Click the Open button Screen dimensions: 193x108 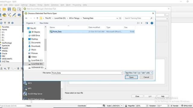pyautogui.click(x=131, y=77)
